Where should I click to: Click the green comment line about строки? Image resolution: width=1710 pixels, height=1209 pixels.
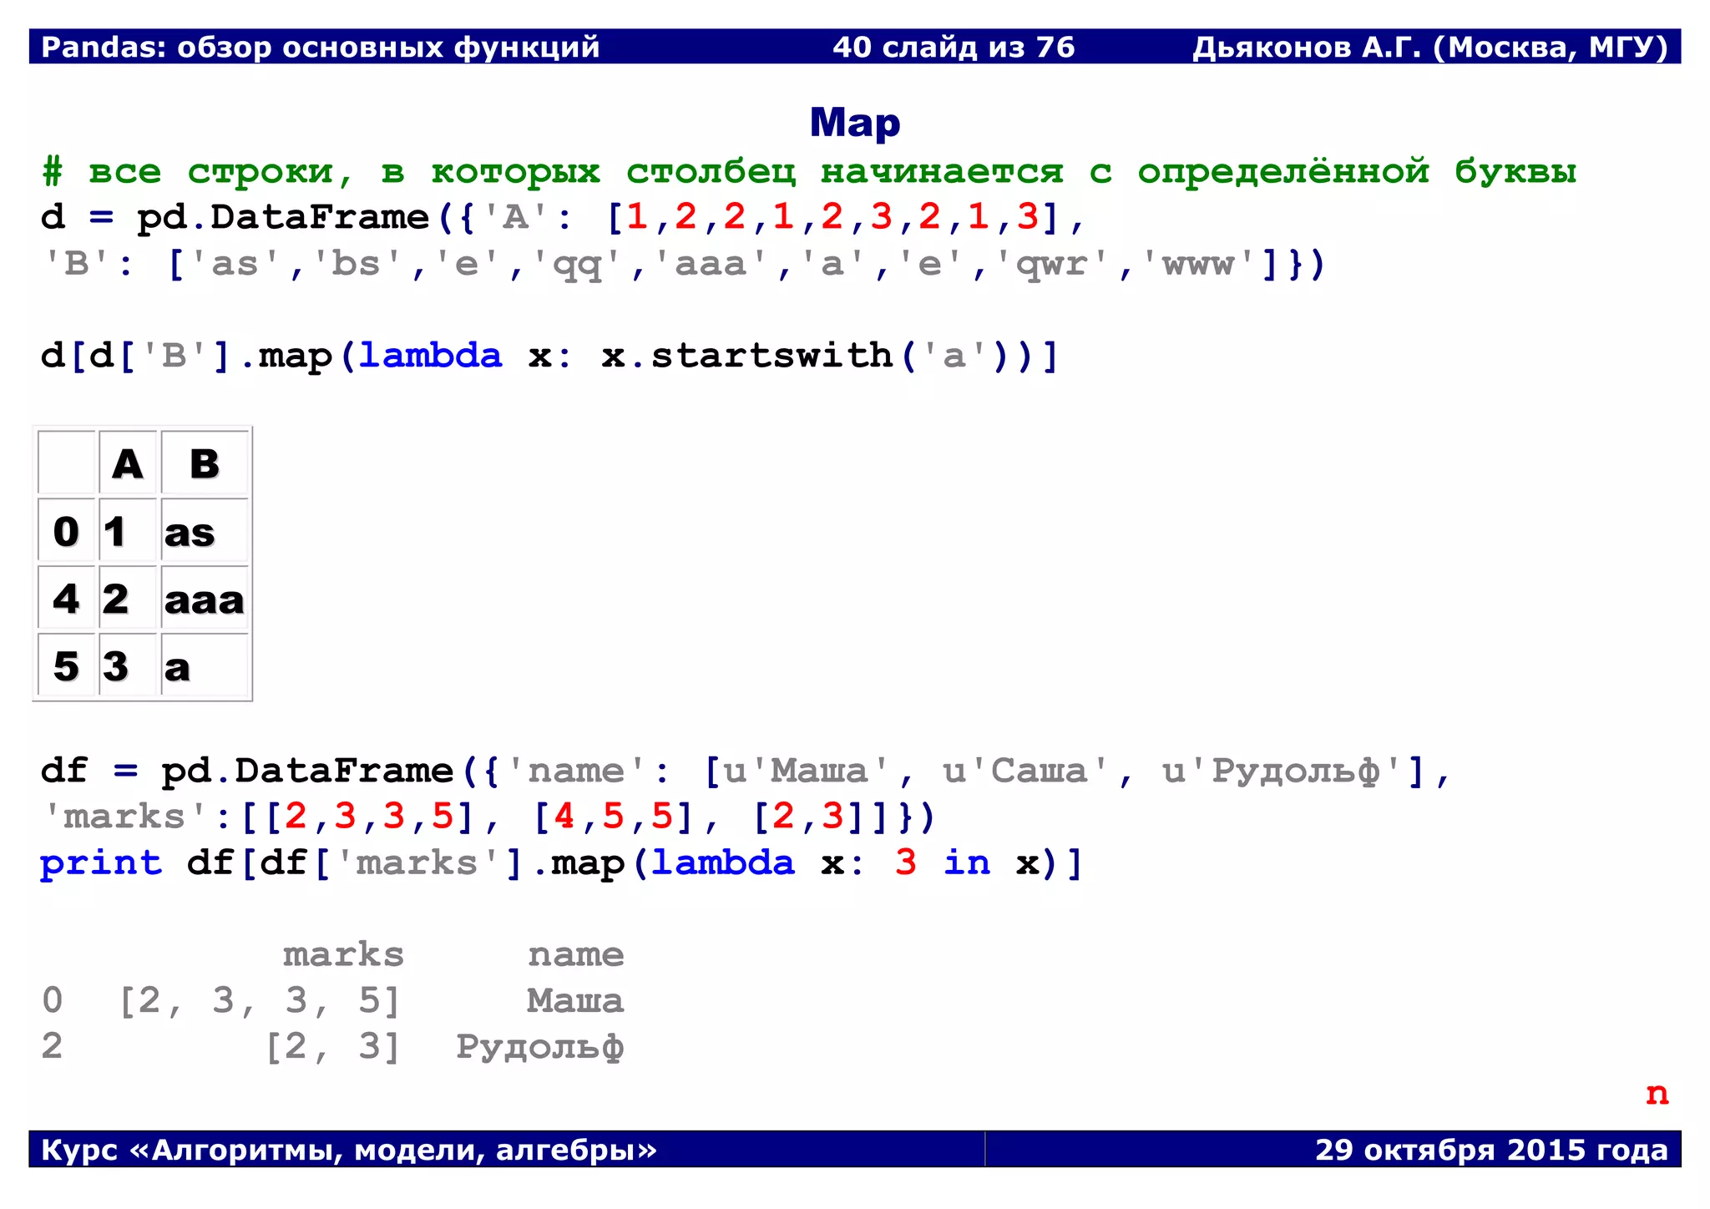tap(808, 172)
